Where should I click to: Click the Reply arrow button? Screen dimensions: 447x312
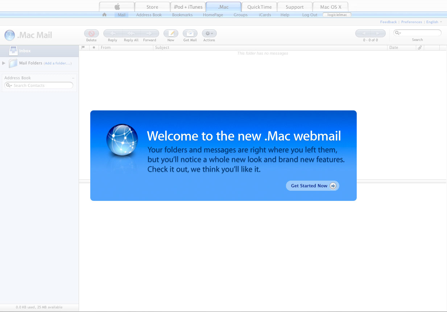113,33
